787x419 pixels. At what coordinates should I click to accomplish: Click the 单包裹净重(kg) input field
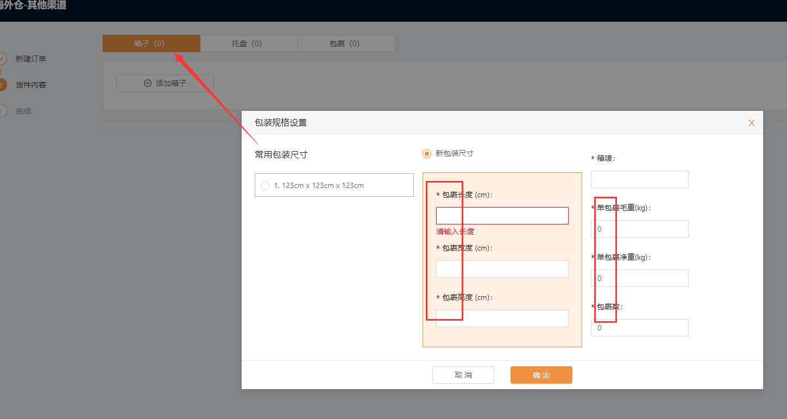(639, 278)
